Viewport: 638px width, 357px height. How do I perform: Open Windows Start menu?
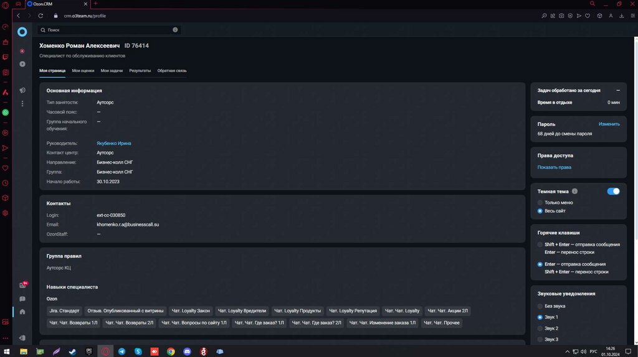pos(6,351)
